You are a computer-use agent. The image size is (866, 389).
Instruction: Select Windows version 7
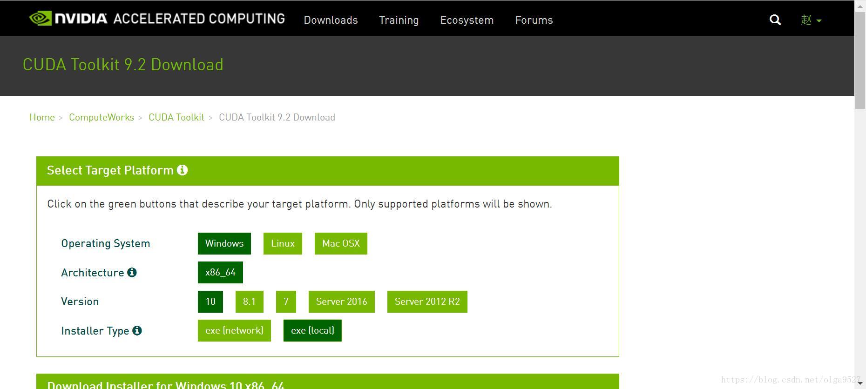286,302
